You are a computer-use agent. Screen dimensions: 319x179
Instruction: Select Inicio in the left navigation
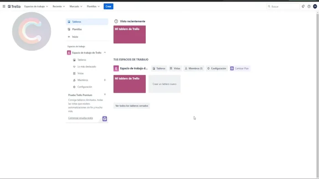(87, 37)
